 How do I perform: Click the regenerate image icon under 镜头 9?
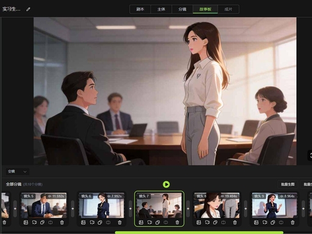point(257,222)
